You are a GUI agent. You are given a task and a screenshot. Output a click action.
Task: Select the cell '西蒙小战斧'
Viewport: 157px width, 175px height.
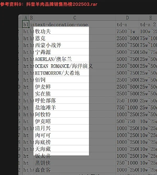tap(75, 45)
